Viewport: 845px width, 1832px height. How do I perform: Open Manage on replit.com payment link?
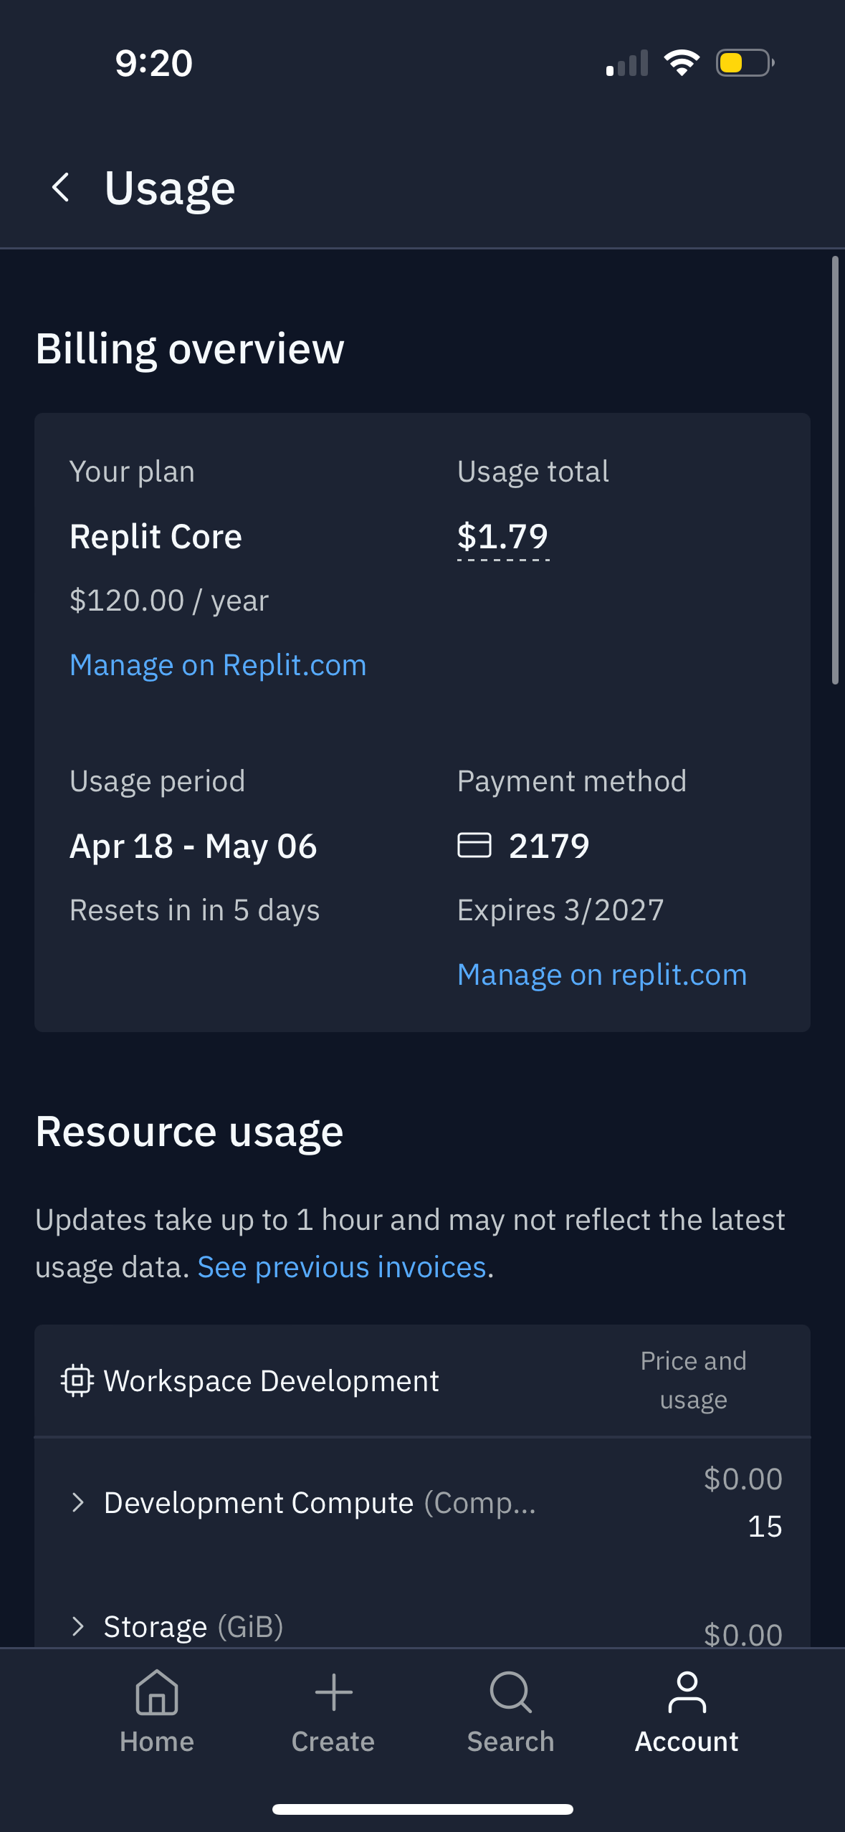[602, 975]
